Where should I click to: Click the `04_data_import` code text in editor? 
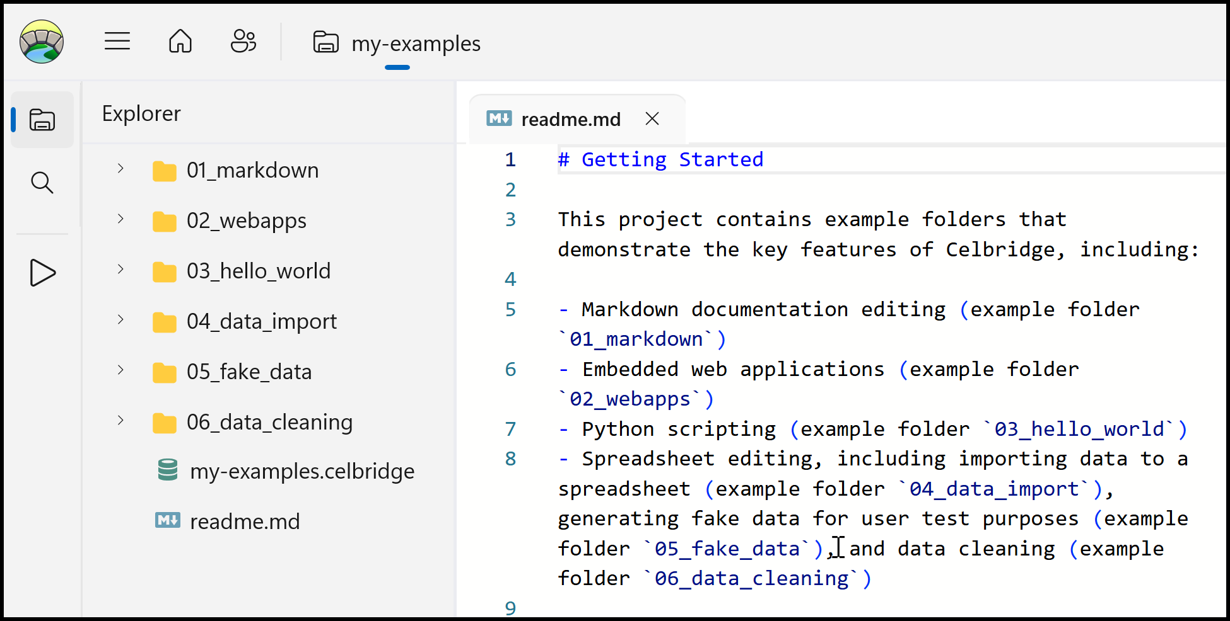point(995,489)
